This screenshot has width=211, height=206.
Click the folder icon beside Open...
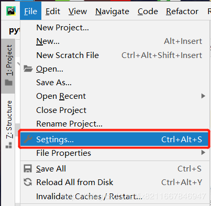(x=28, y=68)
